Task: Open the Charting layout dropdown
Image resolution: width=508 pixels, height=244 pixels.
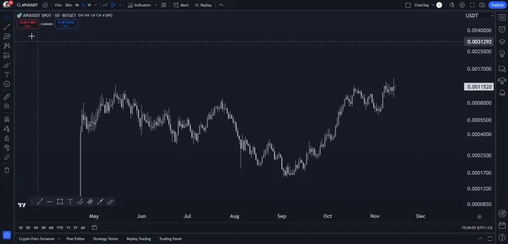Action: (424, 5)
